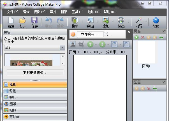
Task: Expand the 模板 toolbar dropdown arrow
Action: coord(82,22)
